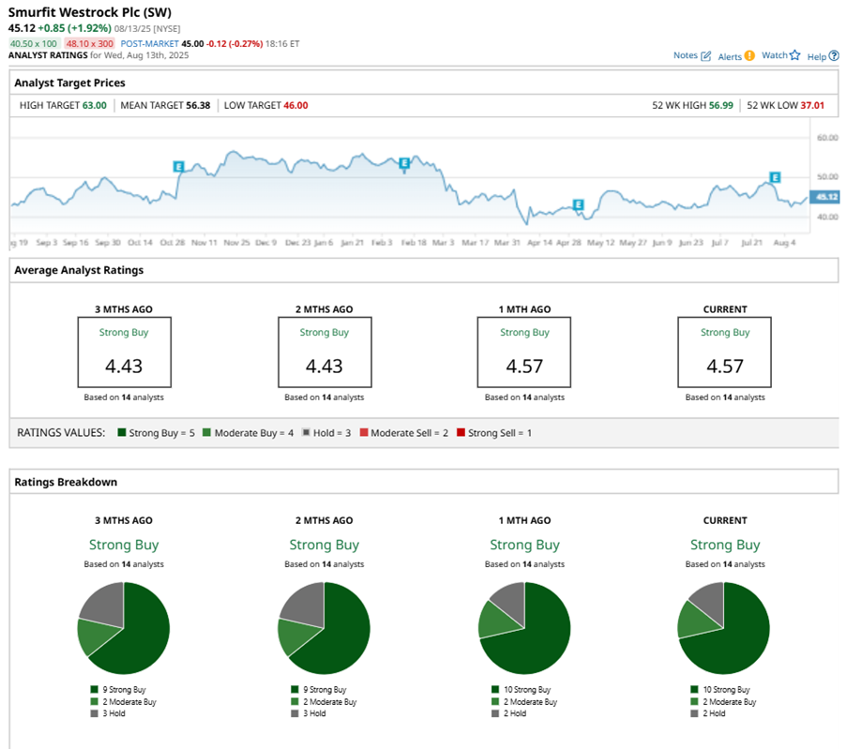Viewport: 847px width, 749px height.
Task: Click the Moderate Buy = 4 legend swatch
Action: (x=206, y=432)
